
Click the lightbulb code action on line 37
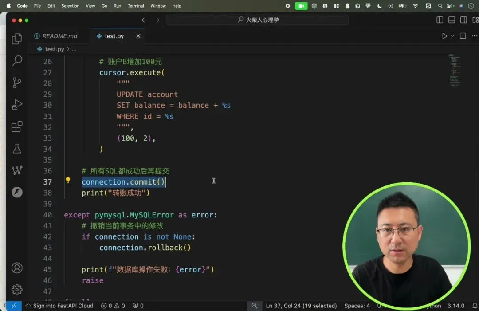click(x=68, y=180)
